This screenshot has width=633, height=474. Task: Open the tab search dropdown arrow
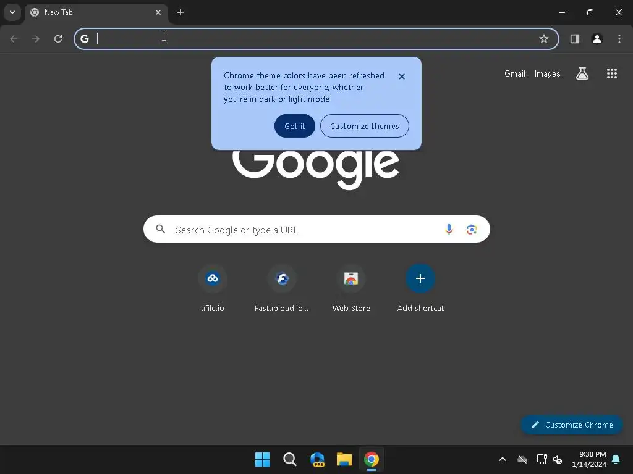[12, 12]
